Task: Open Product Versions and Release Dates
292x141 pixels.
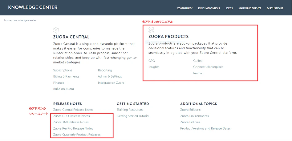Action: tap(205, 129)
